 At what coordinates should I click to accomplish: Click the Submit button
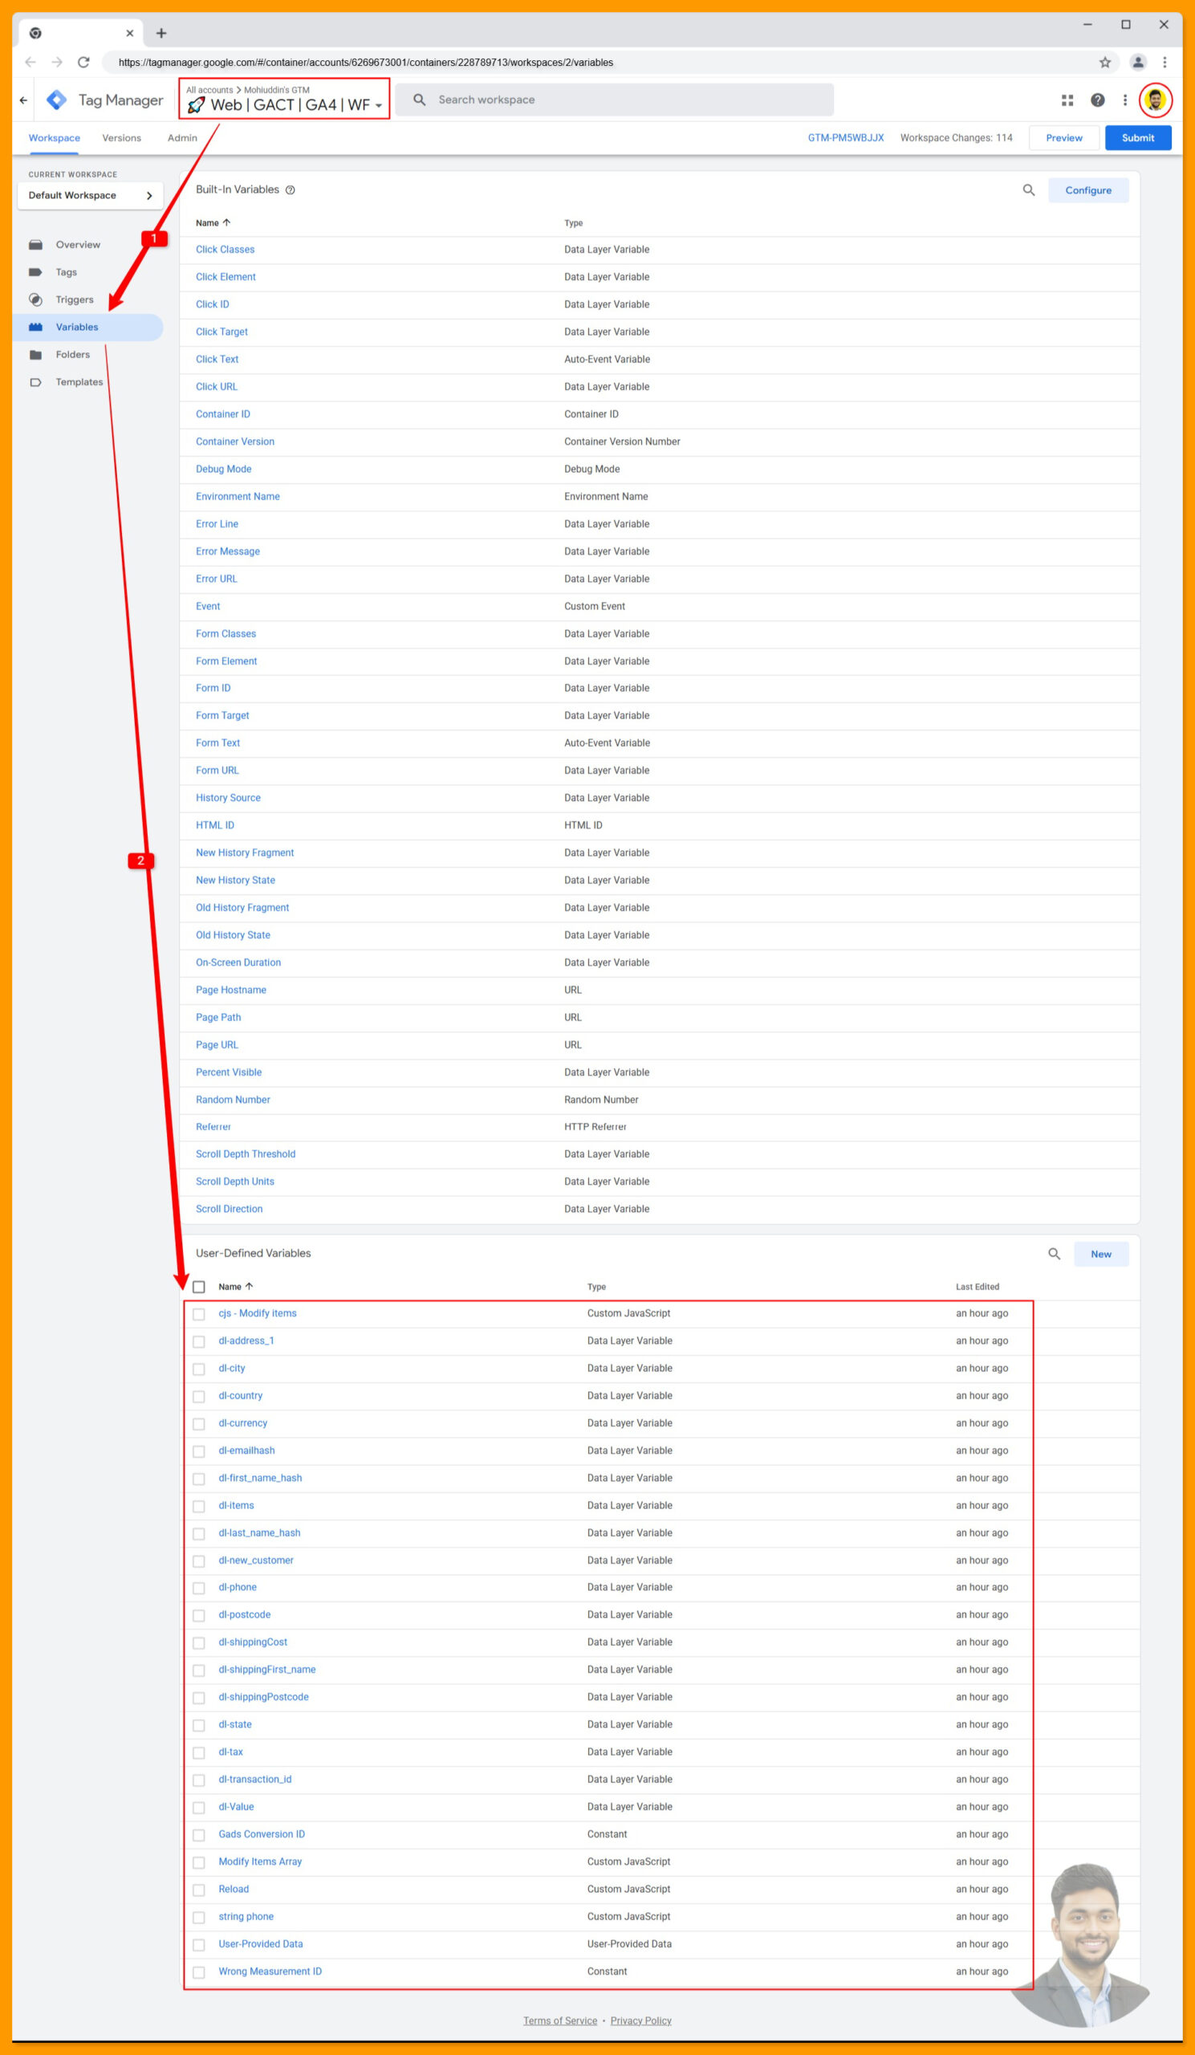coord(1138,138)
